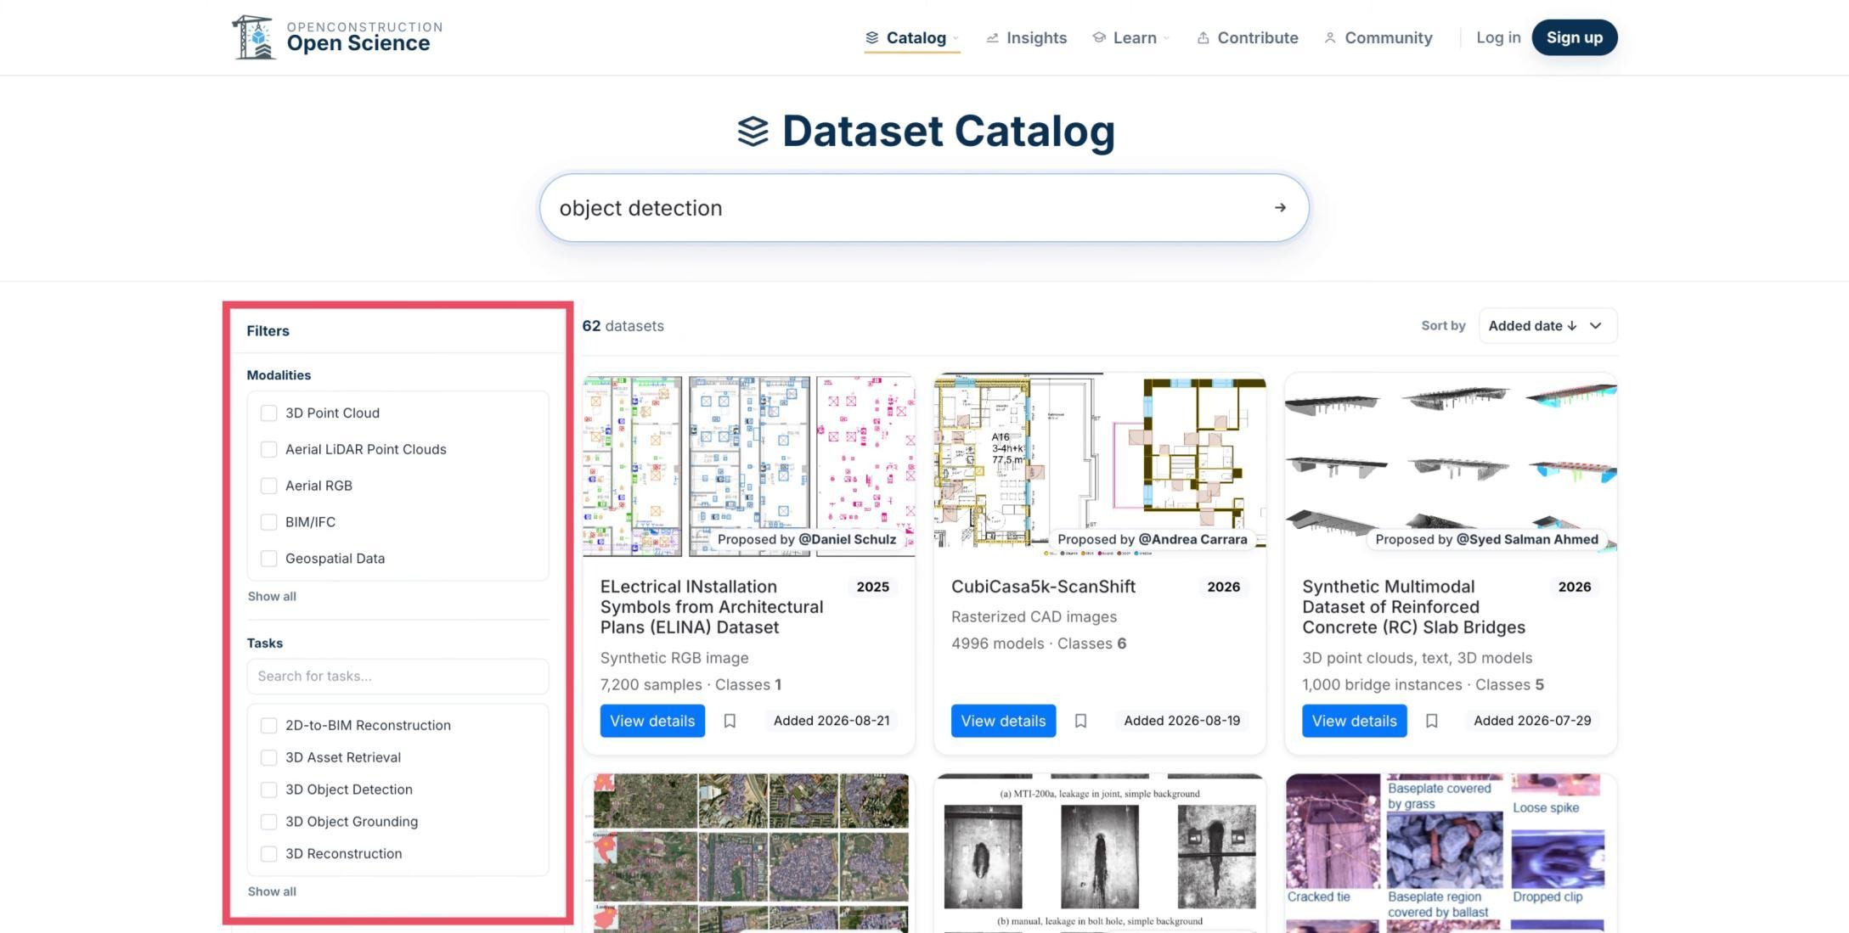Screen dimensions: 1849x933
Task: Check Aerial LiDAR Point Clouds filter
Action: click(268, 449)
